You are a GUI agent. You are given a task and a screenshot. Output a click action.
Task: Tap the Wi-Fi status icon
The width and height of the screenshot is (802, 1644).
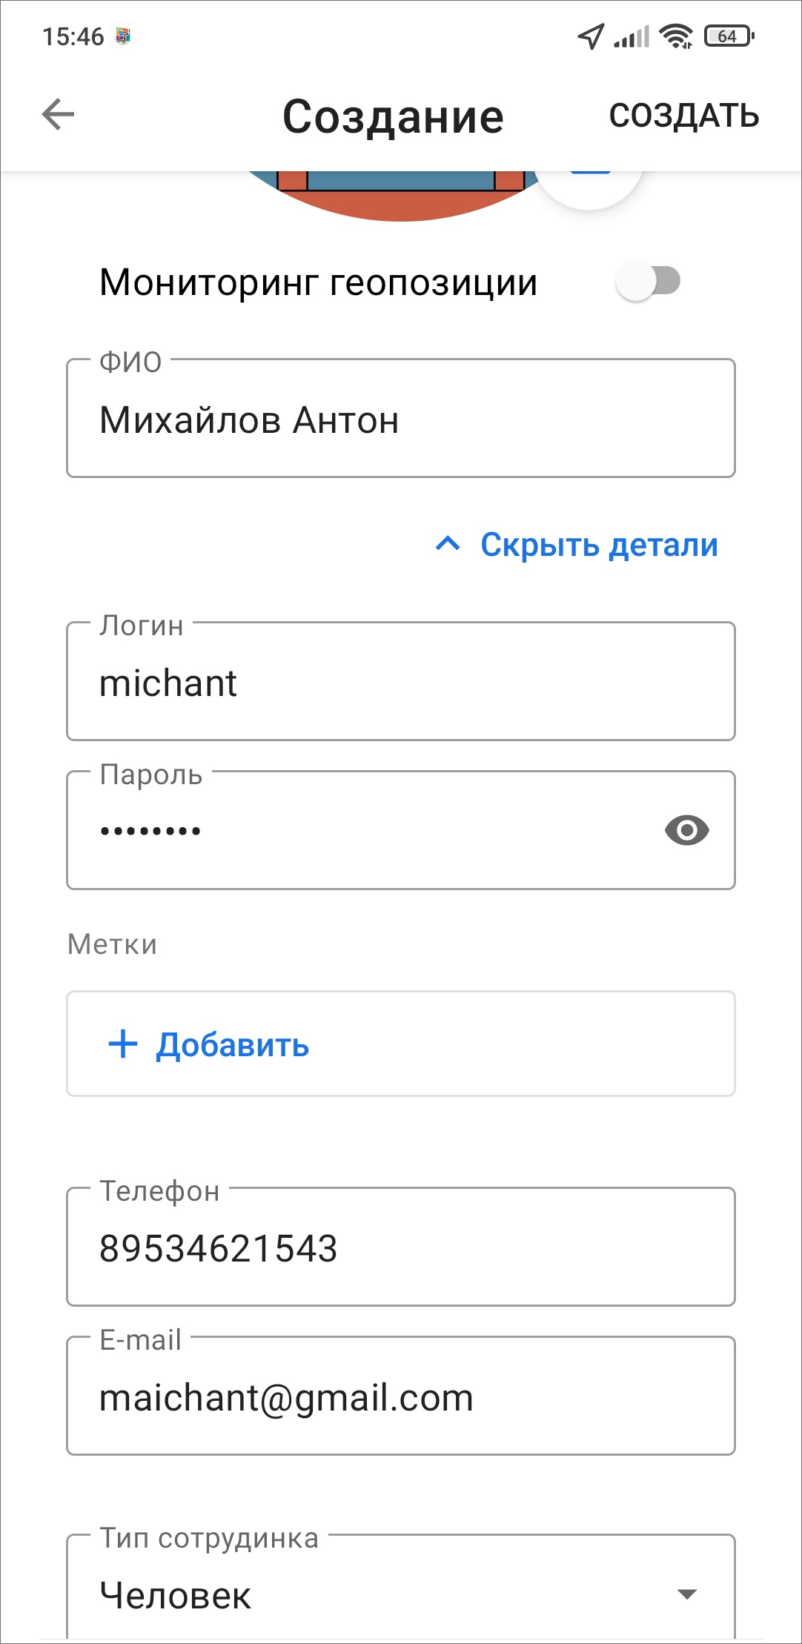click(x=676, y=36)
